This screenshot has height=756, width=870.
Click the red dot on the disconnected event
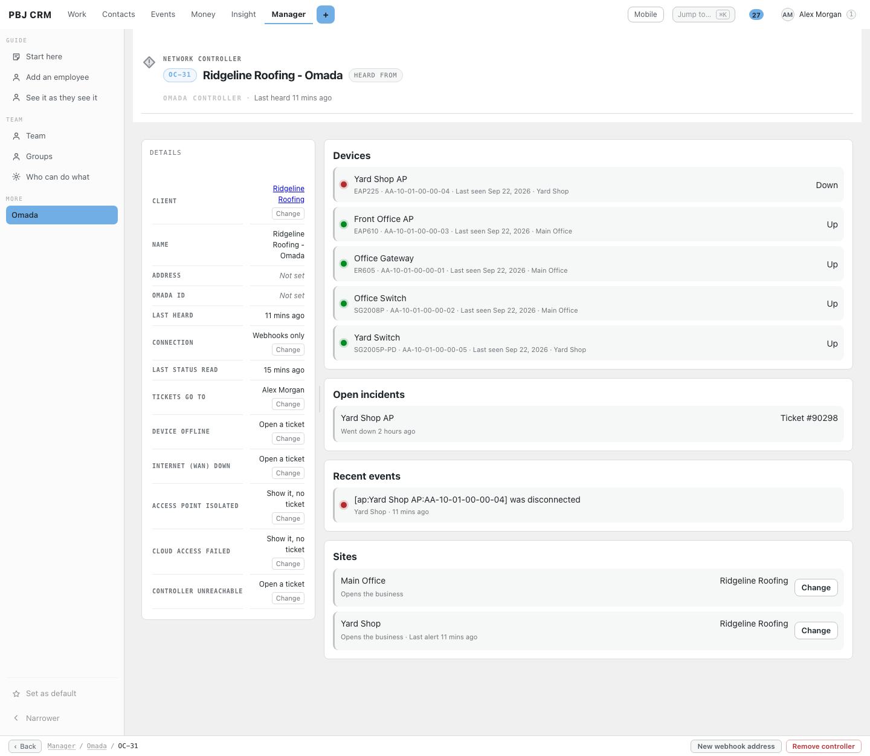(344, 505)
